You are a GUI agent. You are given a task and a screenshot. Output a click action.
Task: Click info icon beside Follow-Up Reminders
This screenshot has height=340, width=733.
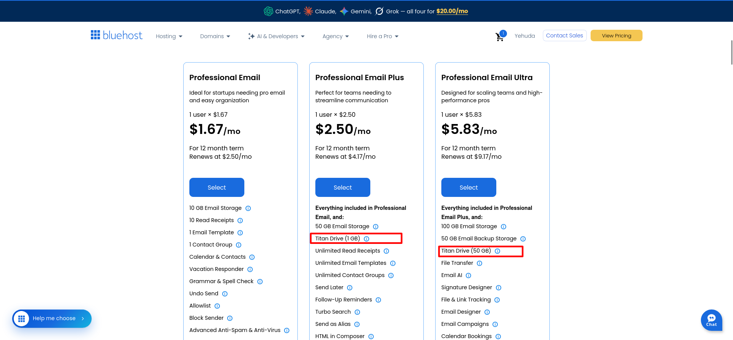(x=378, y=300)
